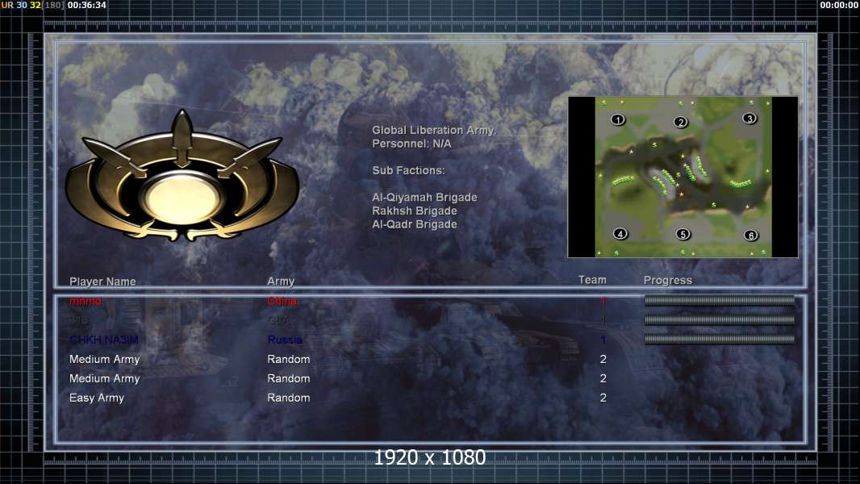Select start position 2 on the minimap
The height and width of the screenshot is (484, 860).
point(681,123)
